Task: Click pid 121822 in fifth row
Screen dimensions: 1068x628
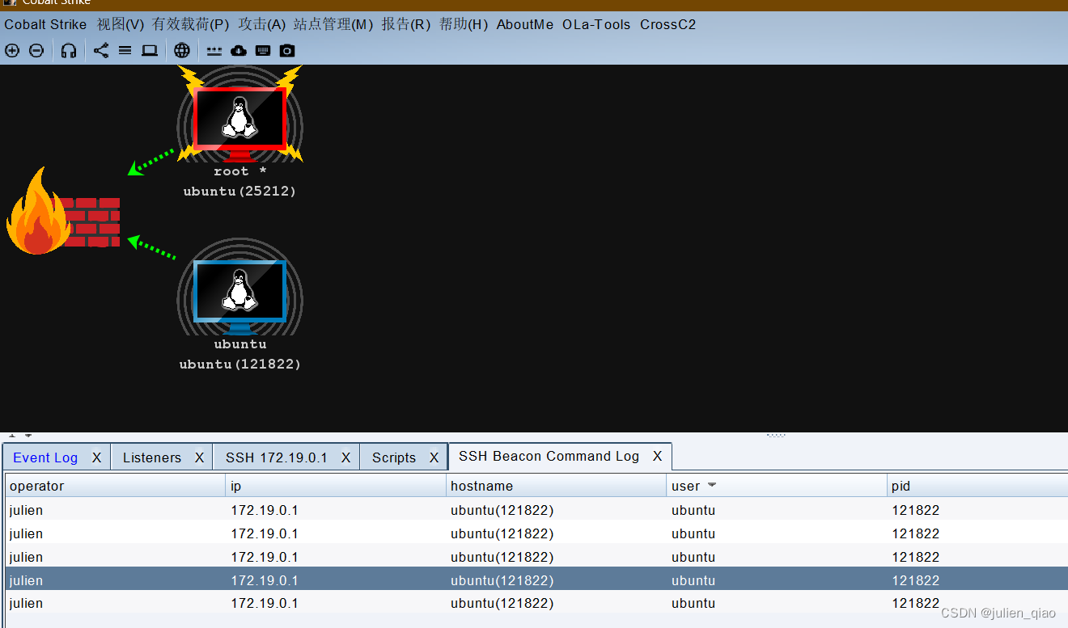Action: point(916,603)
